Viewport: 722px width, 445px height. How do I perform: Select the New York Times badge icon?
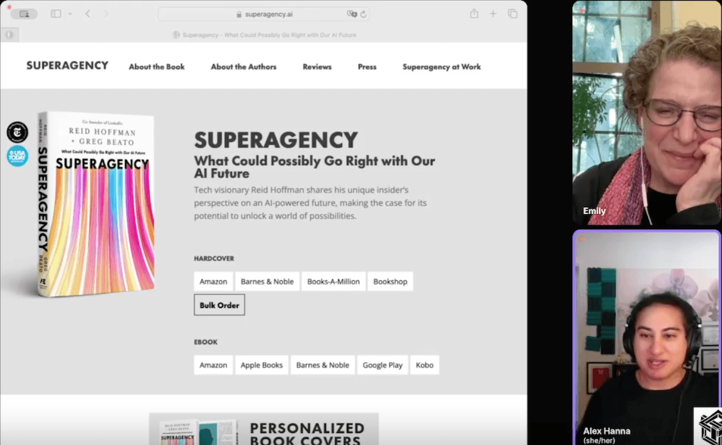point(17,132)
